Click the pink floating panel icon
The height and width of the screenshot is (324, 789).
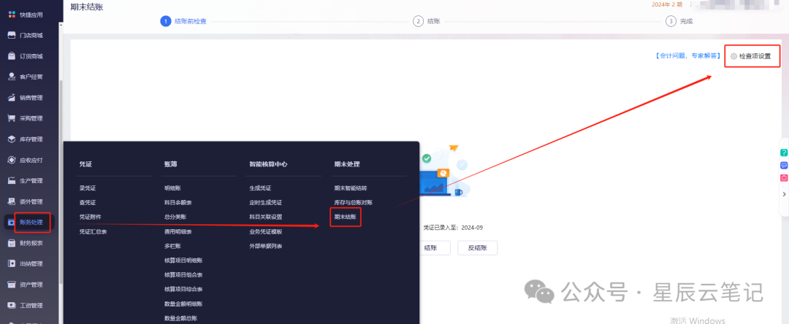783,178
